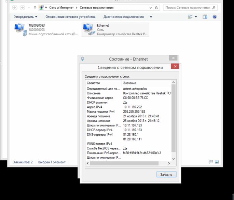The width and height of the screenshot is (234, 200).
Task: Click the search magnifier icon
Action: (x=214, y=8)
